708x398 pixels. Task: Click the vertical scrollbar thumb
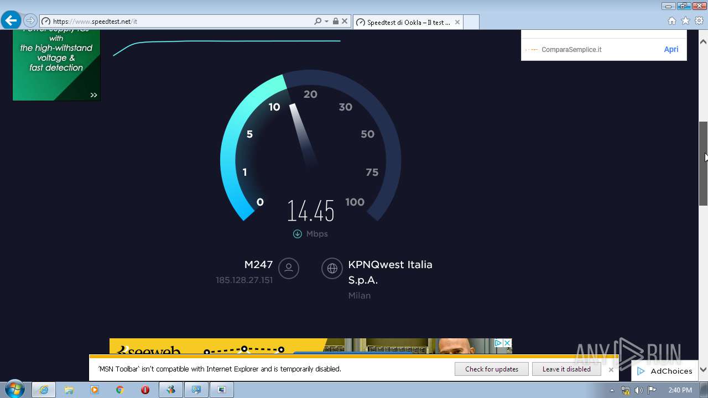[704, 164]
